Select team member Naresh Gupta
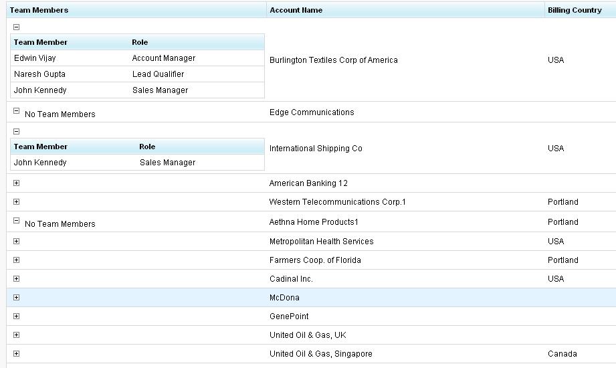 coord(39,74)
